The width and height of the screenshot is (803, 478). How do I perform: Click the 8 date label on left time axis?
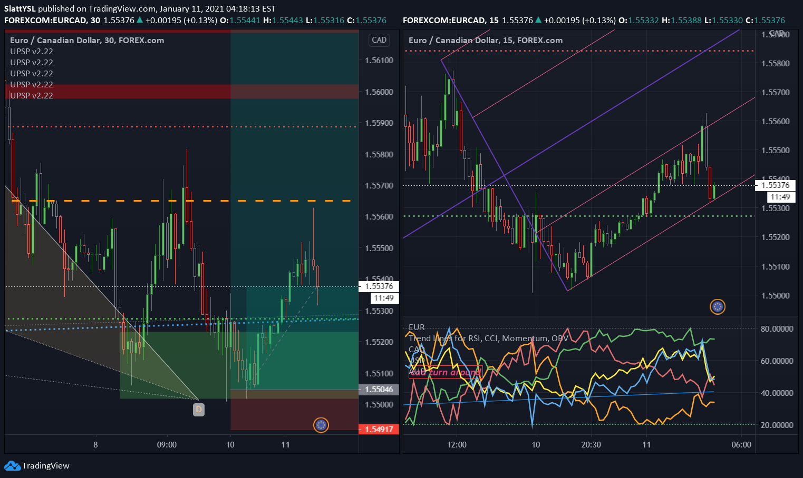pyautogui.click(x=95, y=445)
